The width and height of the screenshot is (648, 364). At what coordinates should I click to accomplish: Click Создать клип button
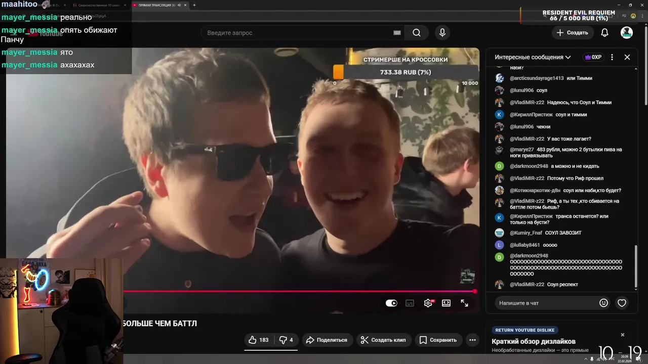point(383,340)
